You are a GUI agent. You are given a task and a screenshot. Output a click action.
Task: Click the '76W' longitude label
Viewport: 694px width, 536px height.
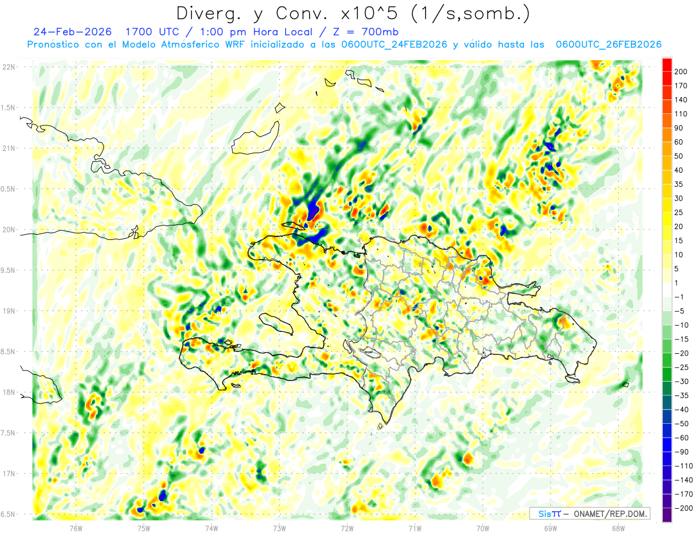point(76,527)
